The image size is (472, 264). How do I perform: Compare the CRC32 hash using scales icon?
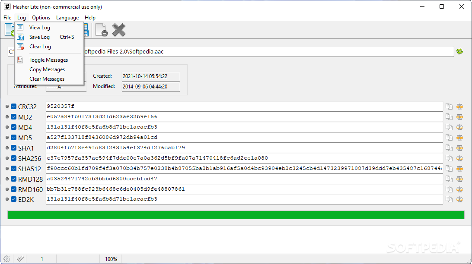[459, 106]
